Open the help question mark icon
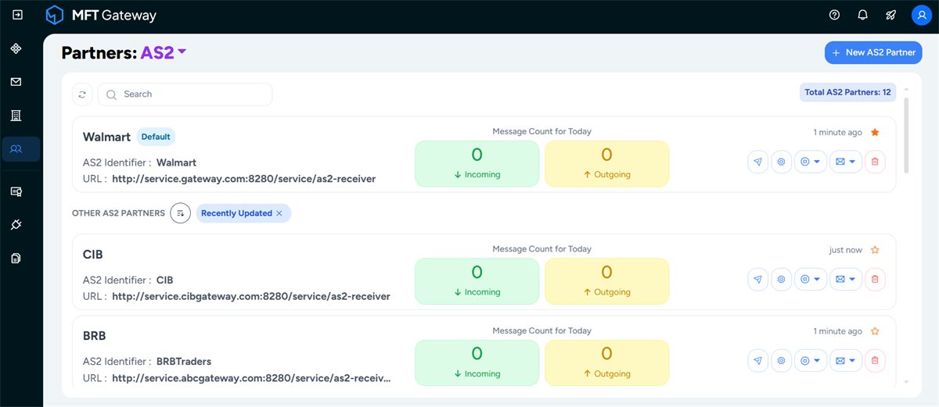 834,15
